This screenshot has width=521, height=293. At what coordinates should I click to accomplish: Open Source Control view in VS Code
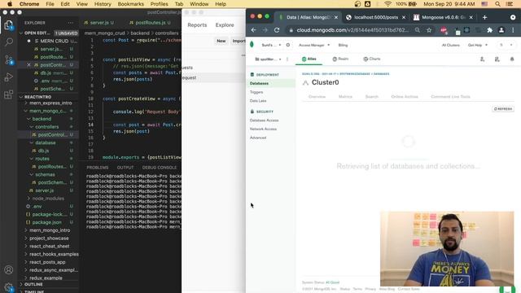coord(9,59)
